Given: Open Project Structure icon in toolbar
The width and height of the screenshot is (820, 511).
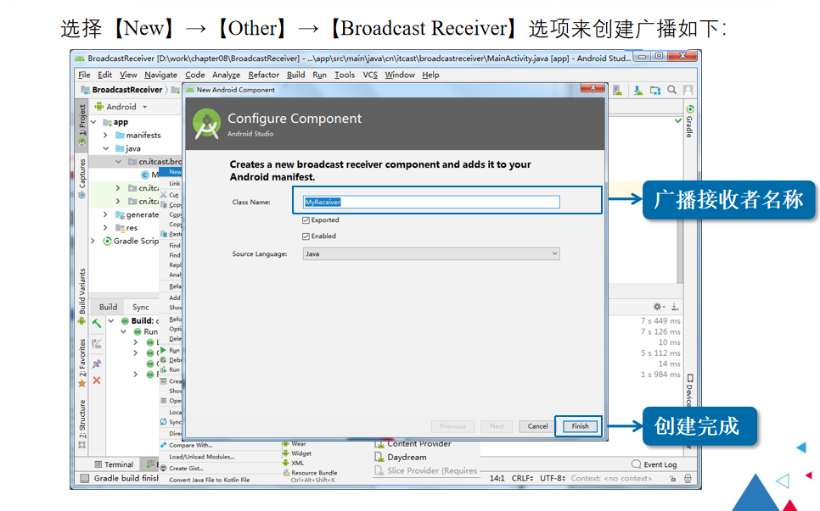Looking at the screenshot, I should click(655, 91).
